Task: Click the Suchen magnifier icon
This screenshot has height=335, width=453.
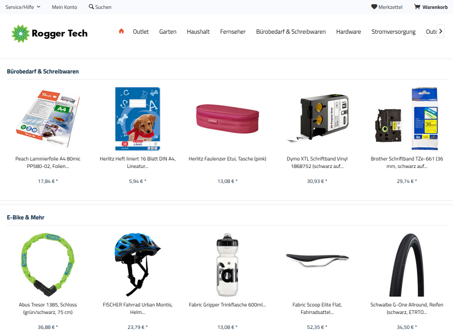Action: 91,7
